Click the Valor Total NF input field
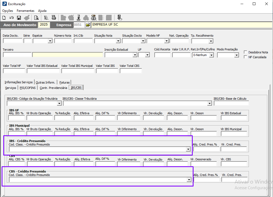 [x=14, y=71]
